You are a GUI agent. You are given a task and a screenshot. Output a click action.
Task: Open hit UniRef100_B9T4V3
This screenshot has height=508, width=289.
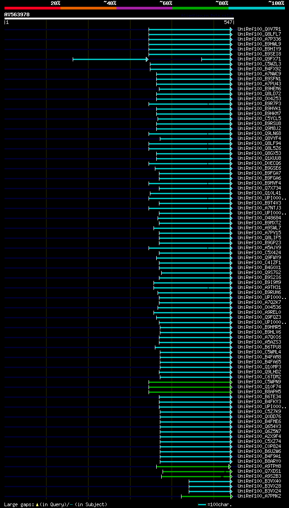pyautogui.click(x=259, y=203)
